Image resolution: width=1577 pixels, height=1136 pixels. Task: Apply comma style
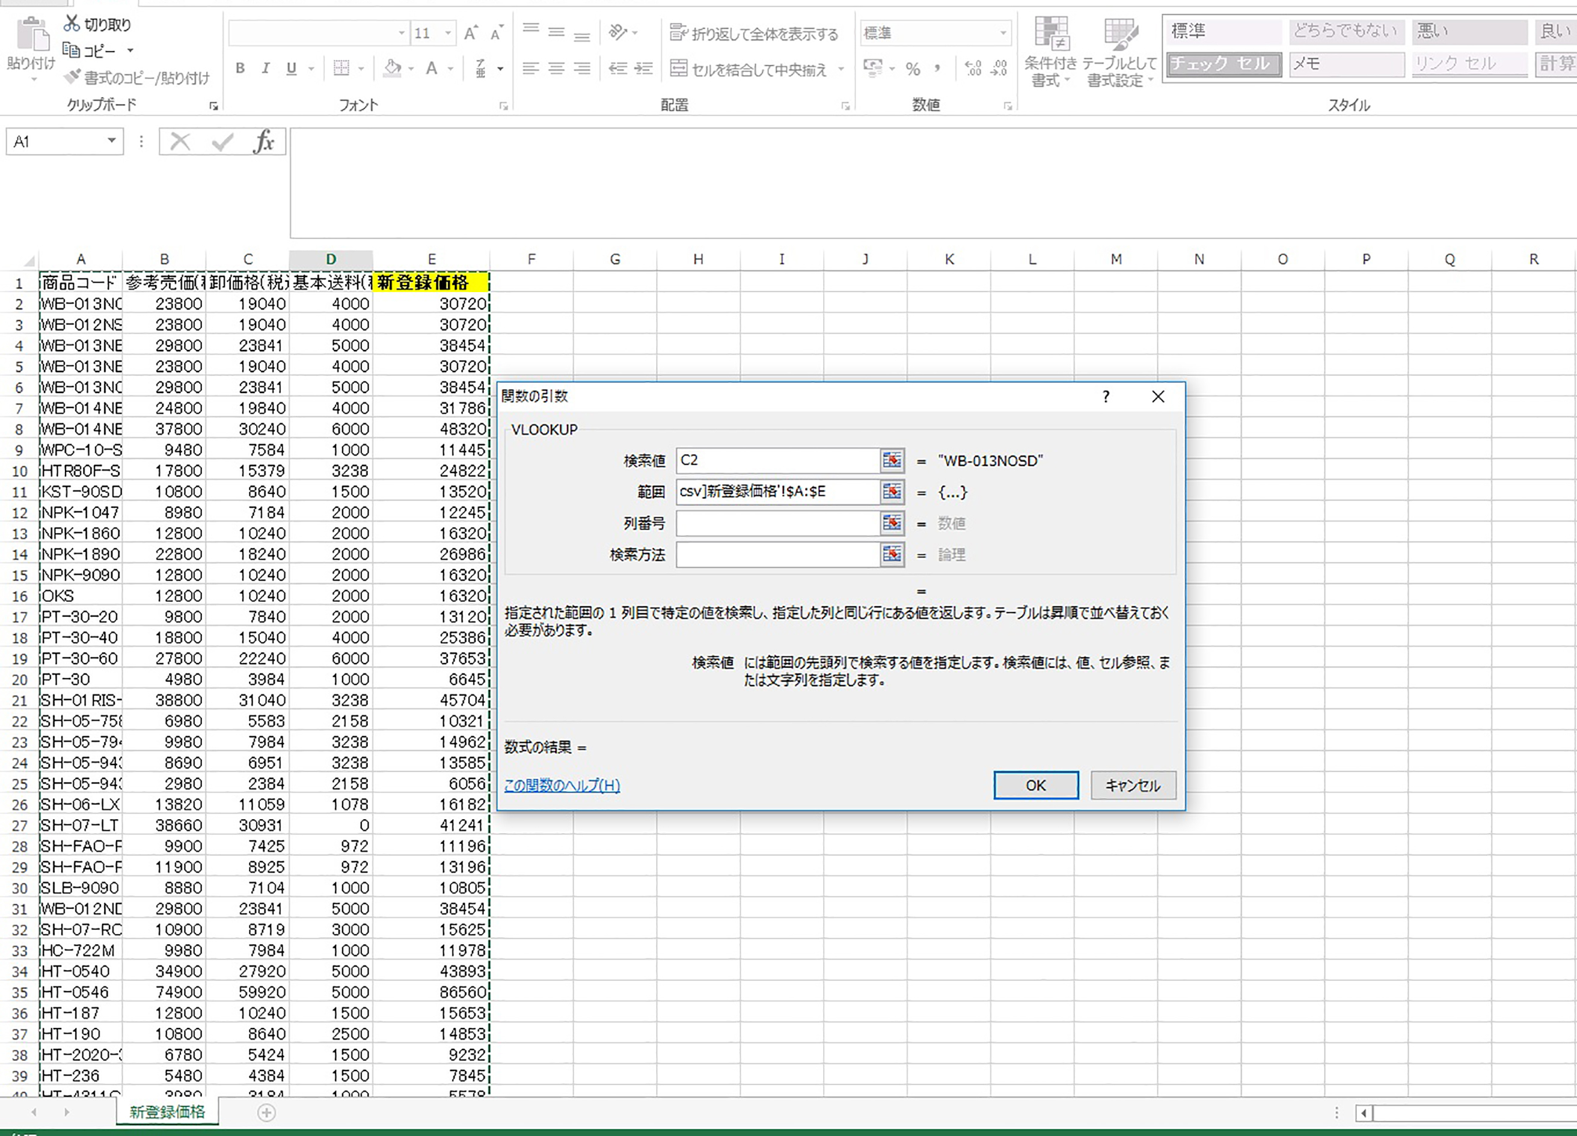[938, 68]
